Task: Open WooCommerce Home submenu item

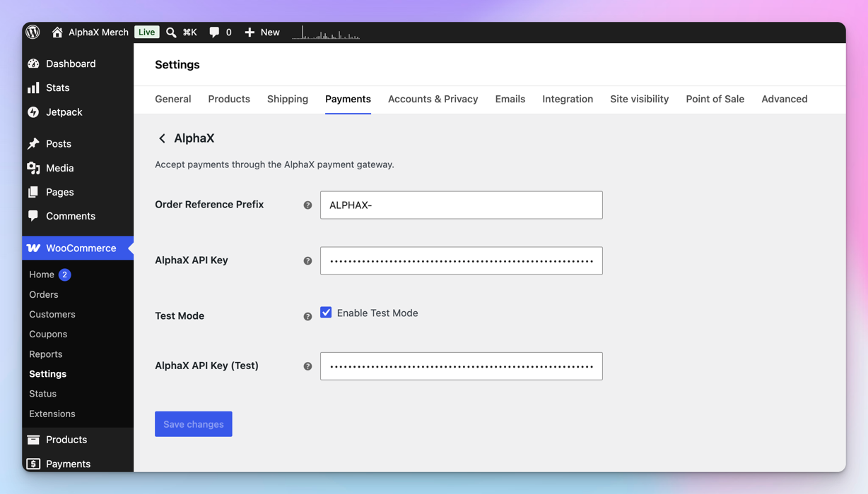Action: [42, 275]
